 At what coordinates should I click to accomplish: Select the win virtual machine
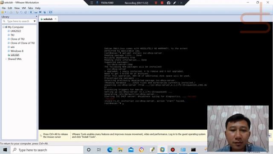[12, 47]
